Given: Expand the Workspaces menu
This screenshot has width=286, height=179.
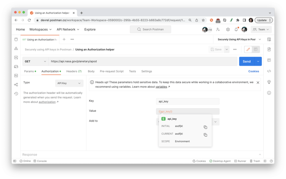Looking at the screenshot, I should pos(40,29).
